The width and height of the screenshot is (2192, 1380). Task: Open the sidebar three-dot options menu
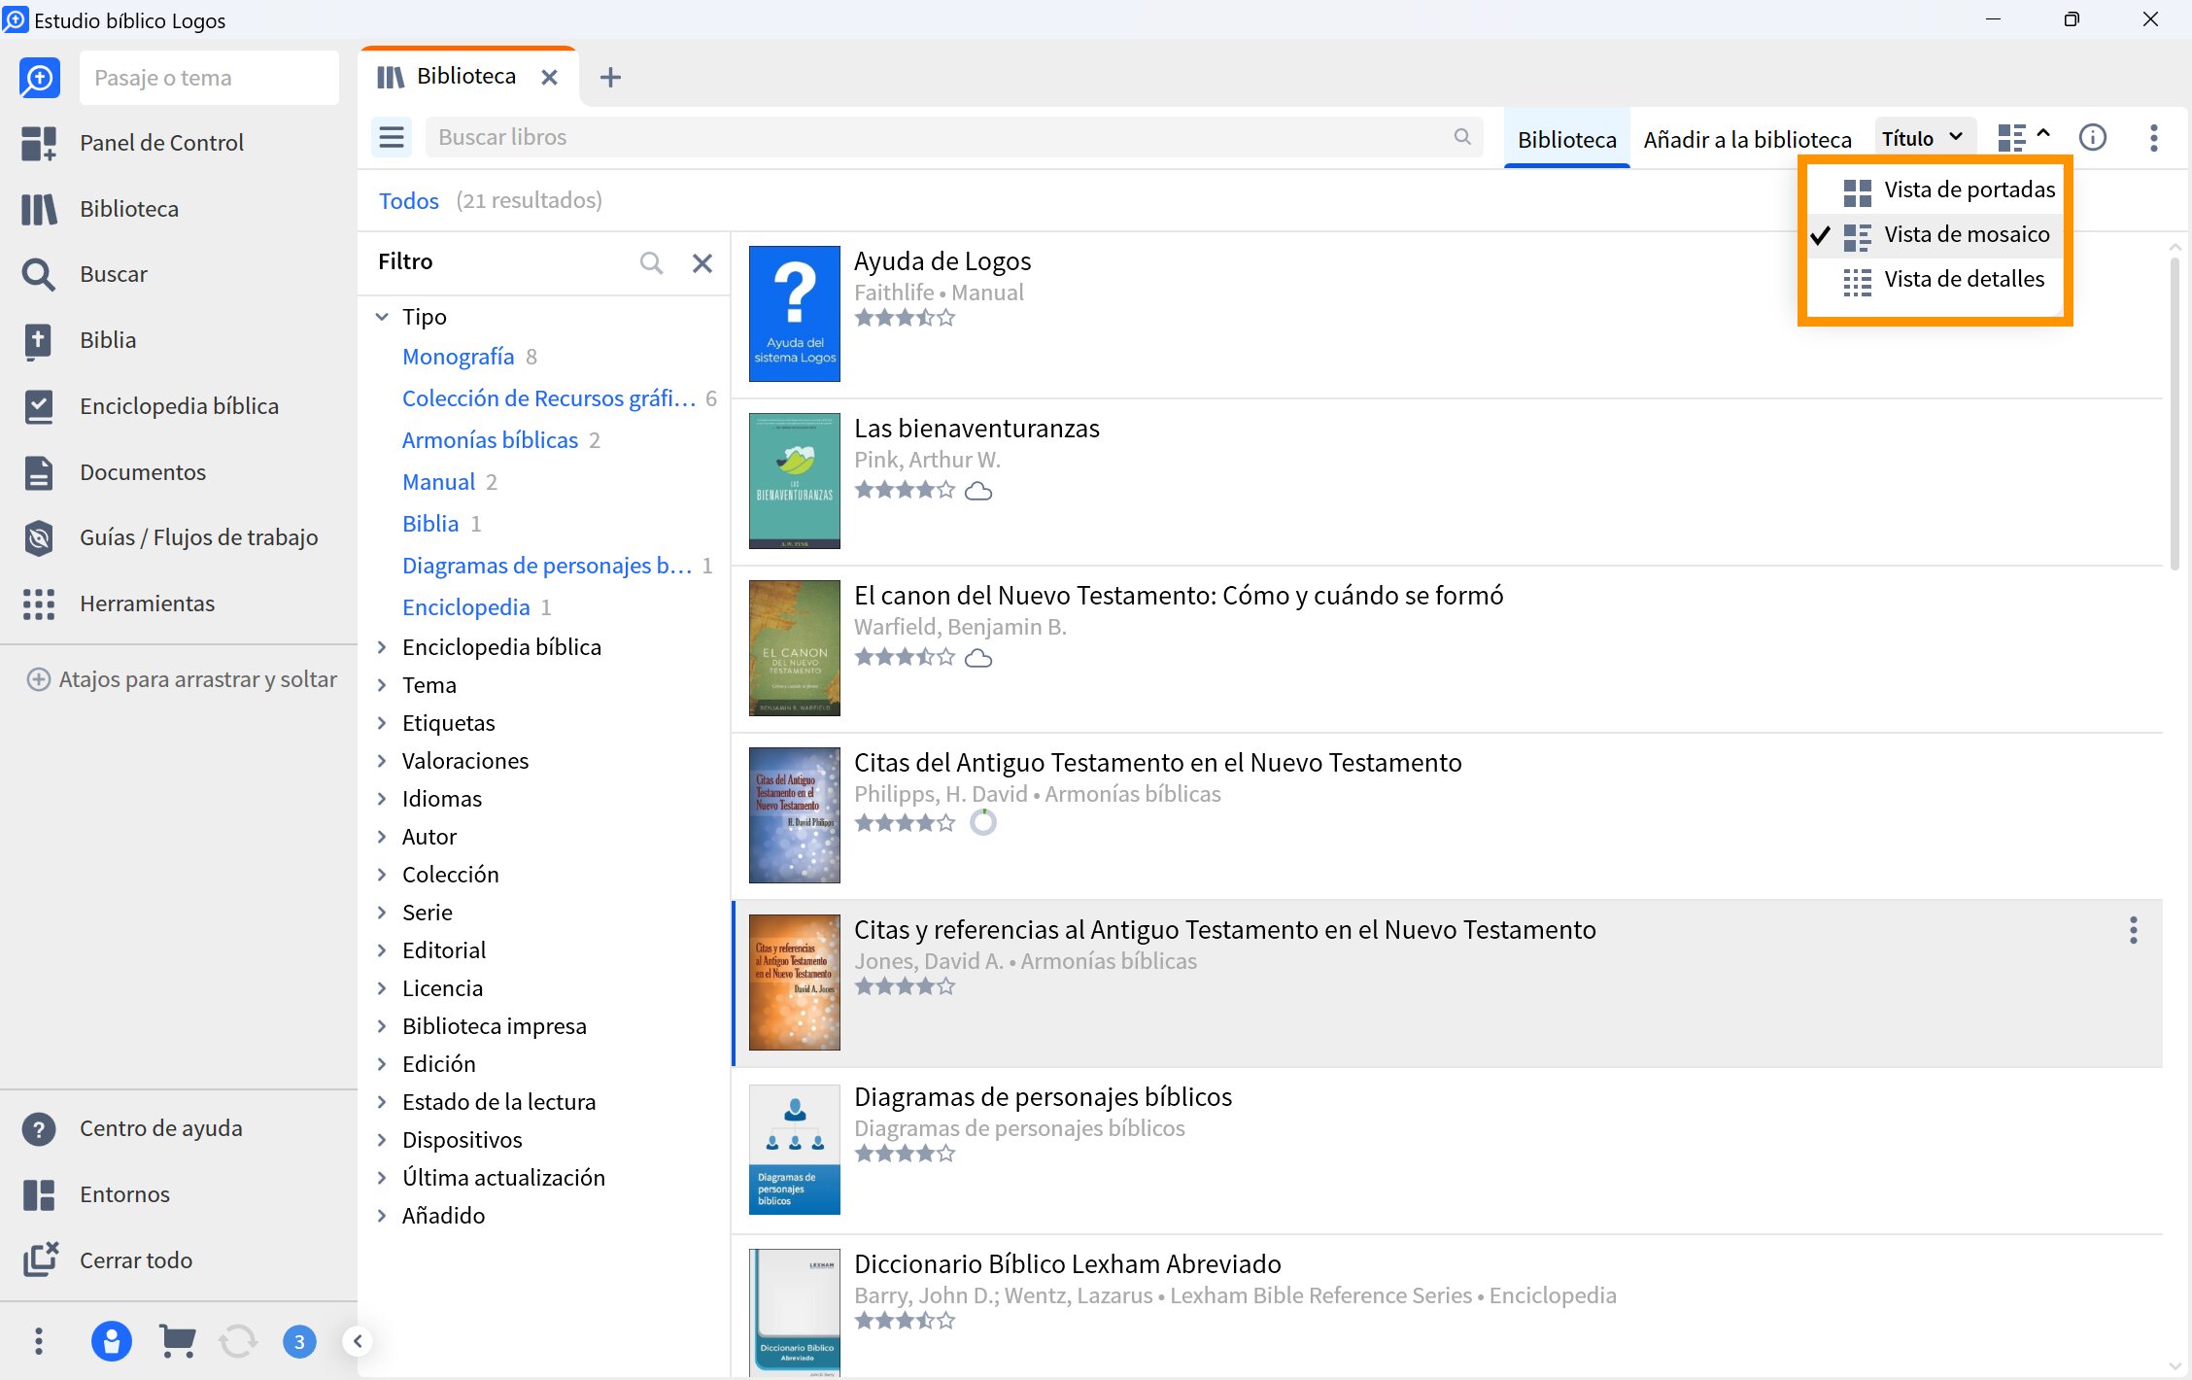(x=39, y=1342)
